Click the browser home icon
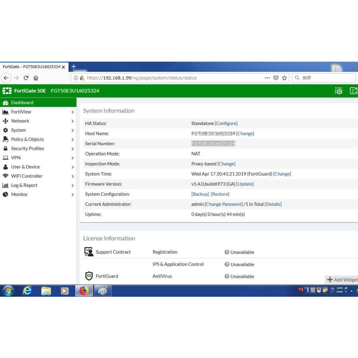The image size is (358, 358). pos(36,78)
